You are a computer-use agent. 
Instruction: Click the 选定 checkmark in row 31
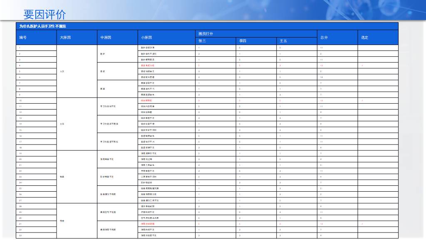tap(362, 224)
